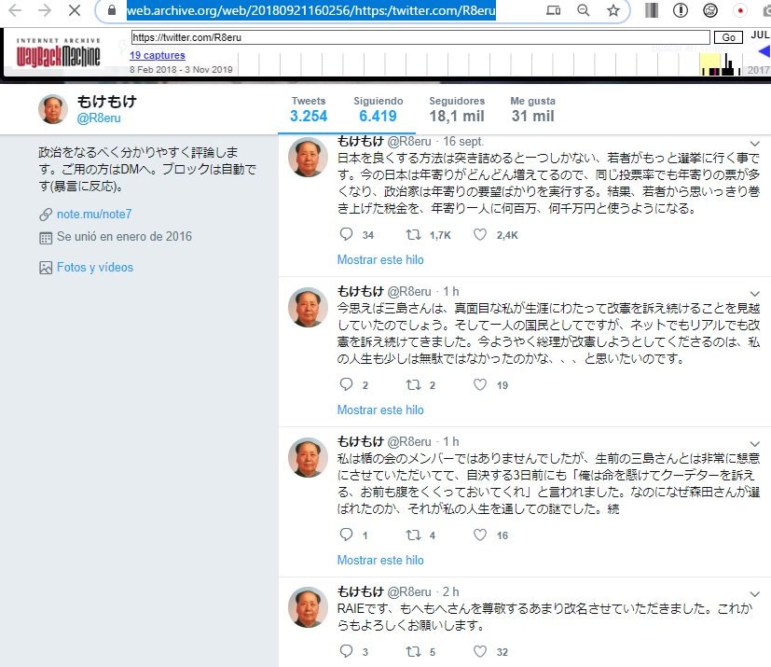The image size is (771, 667).
Task: Click the striped extension icon in toolbar
Action: (652, 10)
